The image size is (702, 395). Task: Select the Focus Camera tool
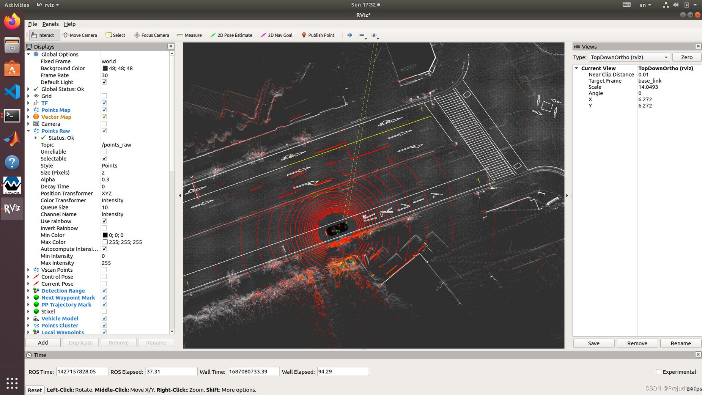151,35
